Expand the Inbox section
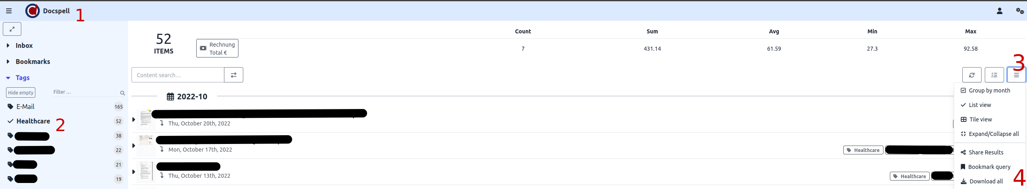The width and height of the screenshot is (1027, 189). tap(24, 45)
